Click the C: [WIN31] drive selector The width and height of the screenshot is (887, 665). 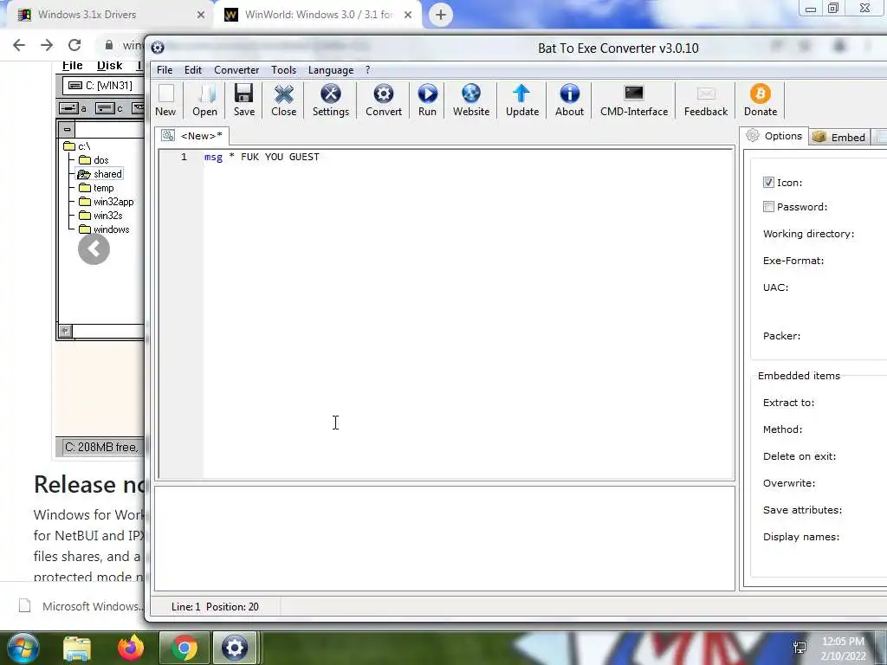coord(103,86)
